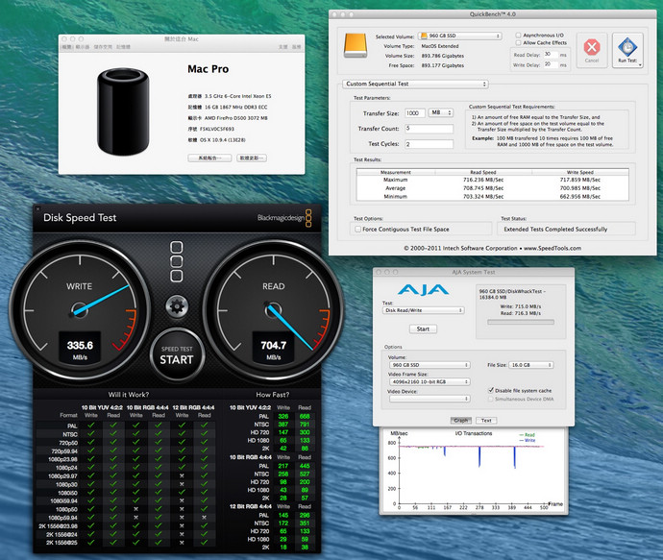Enable Asynchronous I/O checkbox

(x=518, y=36)
